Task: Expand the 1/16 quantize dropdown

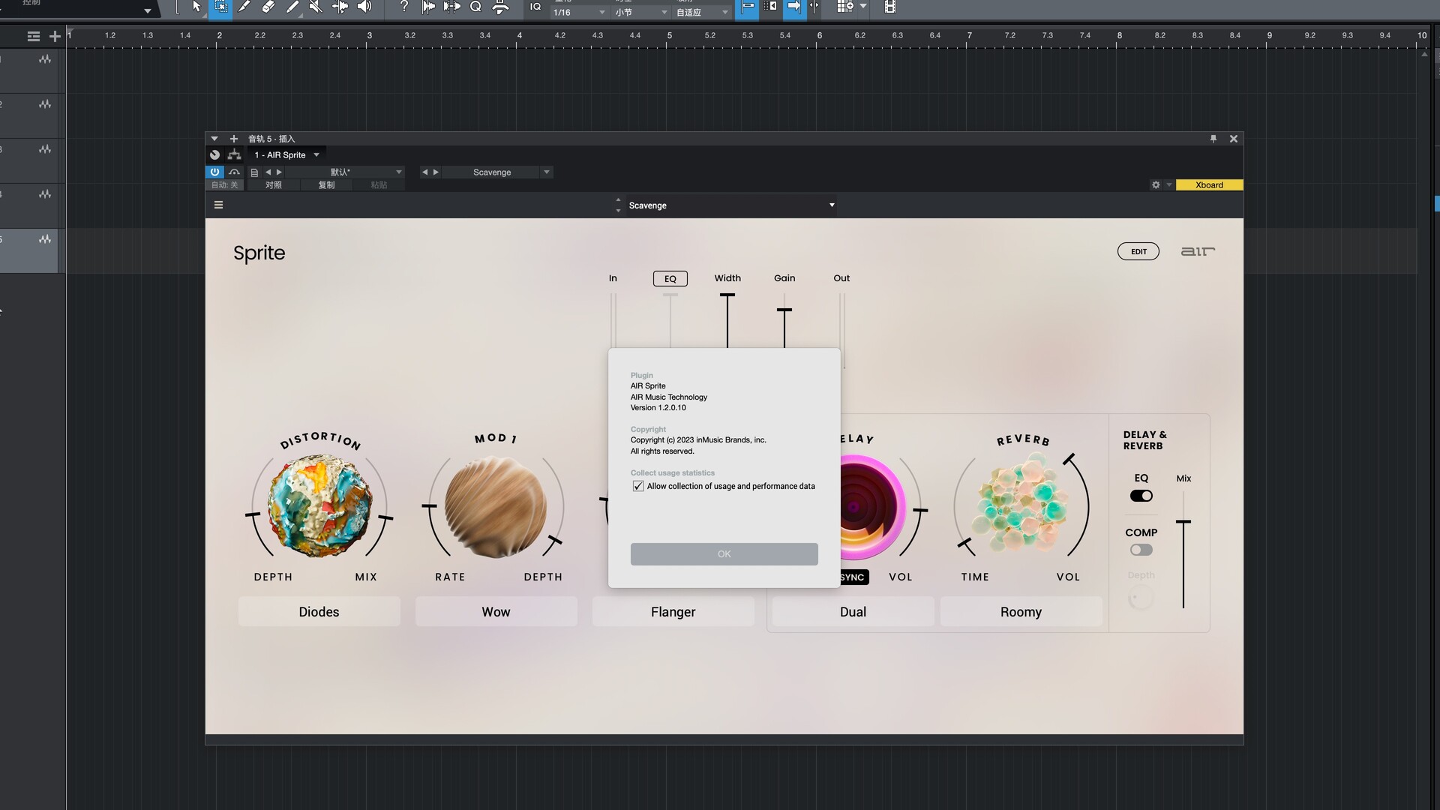Action: point(601,12)
